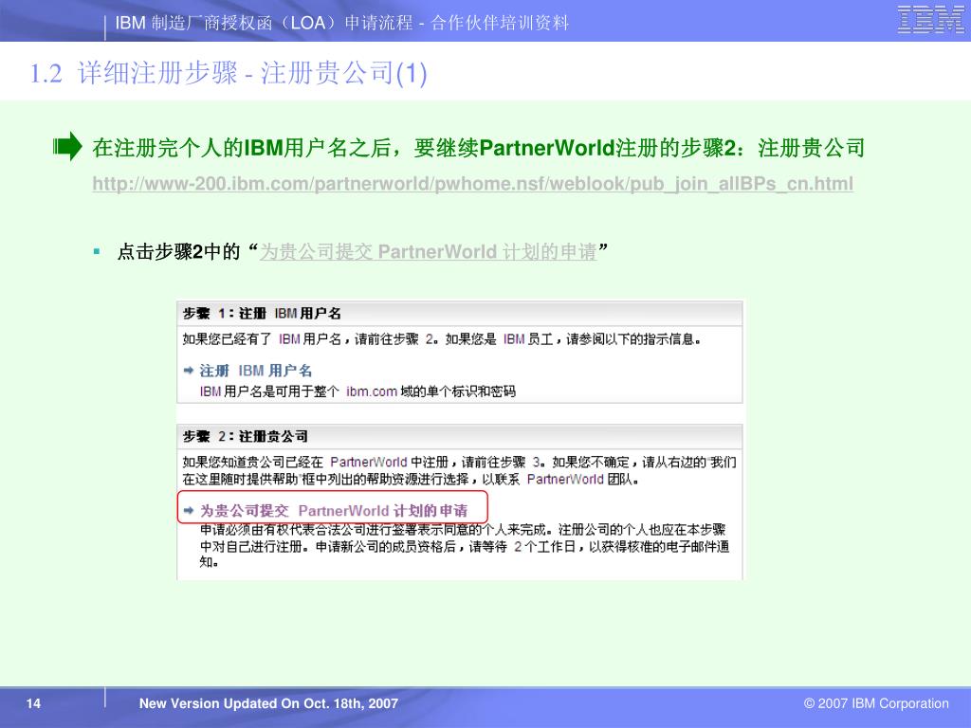Open the "注册 IBM 用户名" link in step 1
Image resolution: width=971 pixels, height=728 pixels.
(255, 371)
